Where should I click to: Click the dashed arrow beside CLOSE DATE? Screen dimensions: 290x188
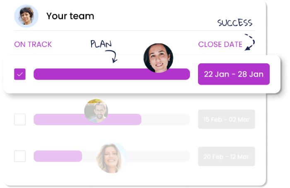click(250, 42)
